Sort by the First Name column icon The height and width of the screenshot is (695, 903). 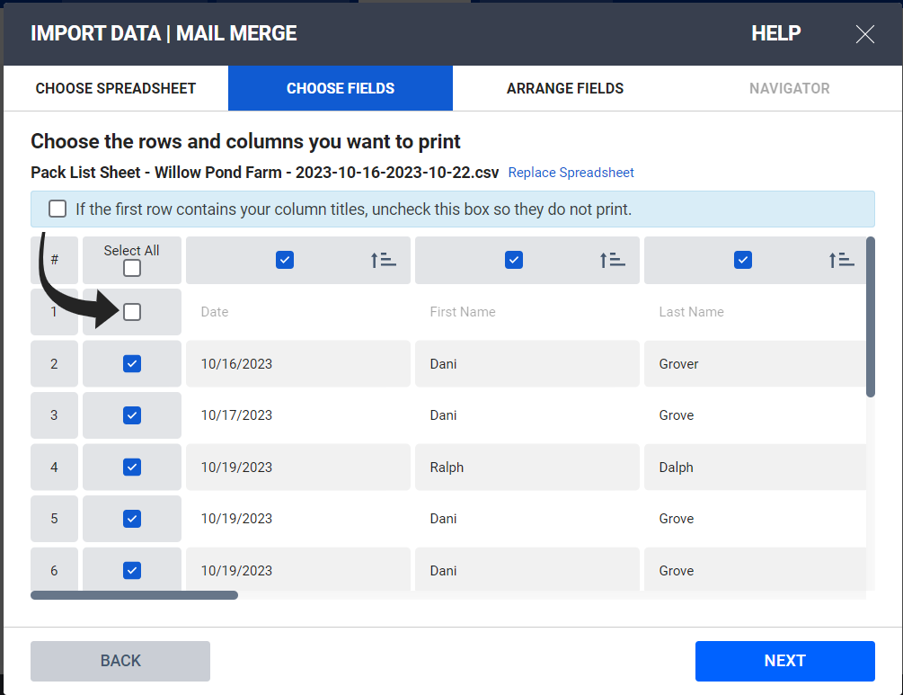point(612,260)
